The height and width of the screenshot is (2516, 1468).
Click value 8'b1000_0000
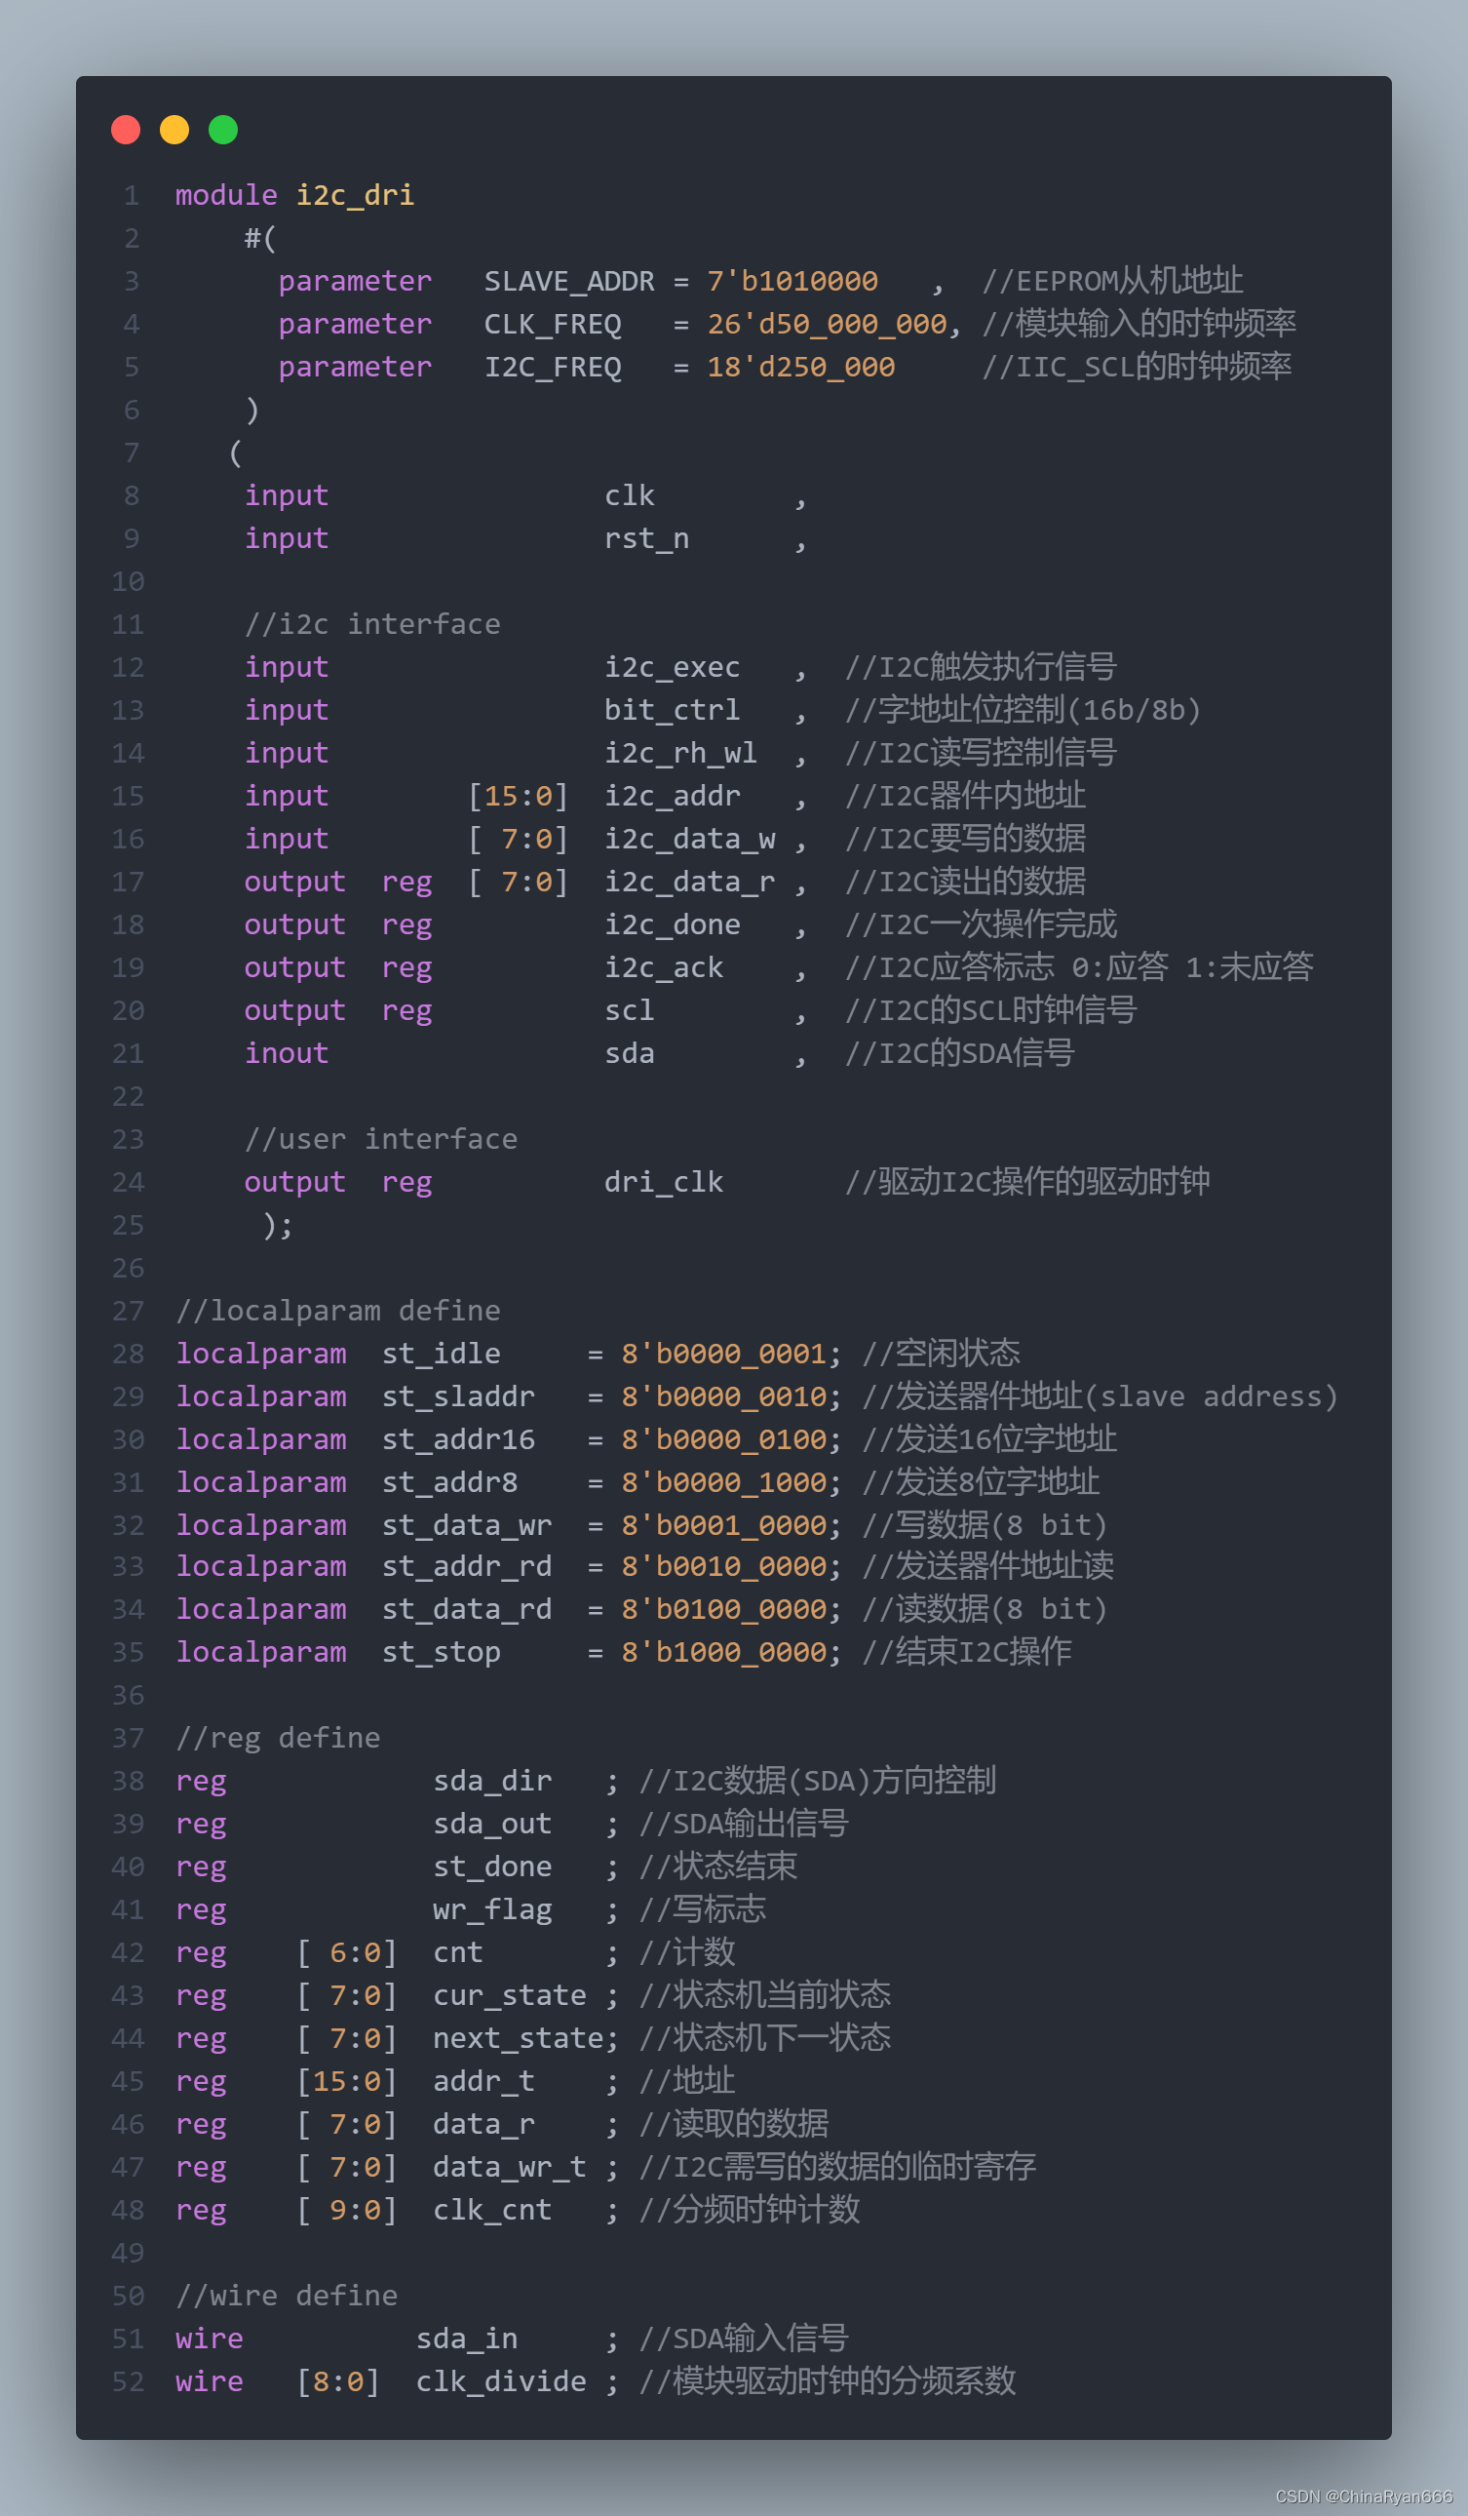724,1653
